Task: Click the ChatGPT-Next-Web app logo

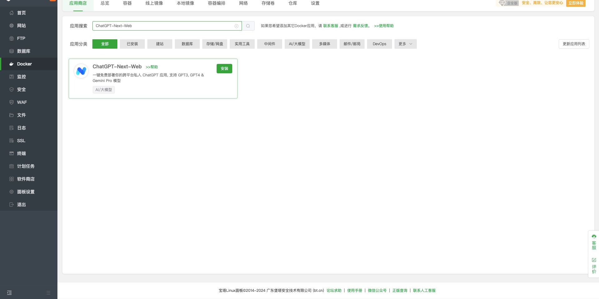Action: click(x=81, y=71)
